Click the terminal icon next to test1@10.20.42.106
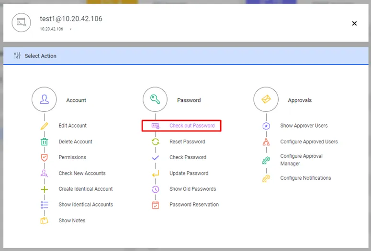 (21, 22)
